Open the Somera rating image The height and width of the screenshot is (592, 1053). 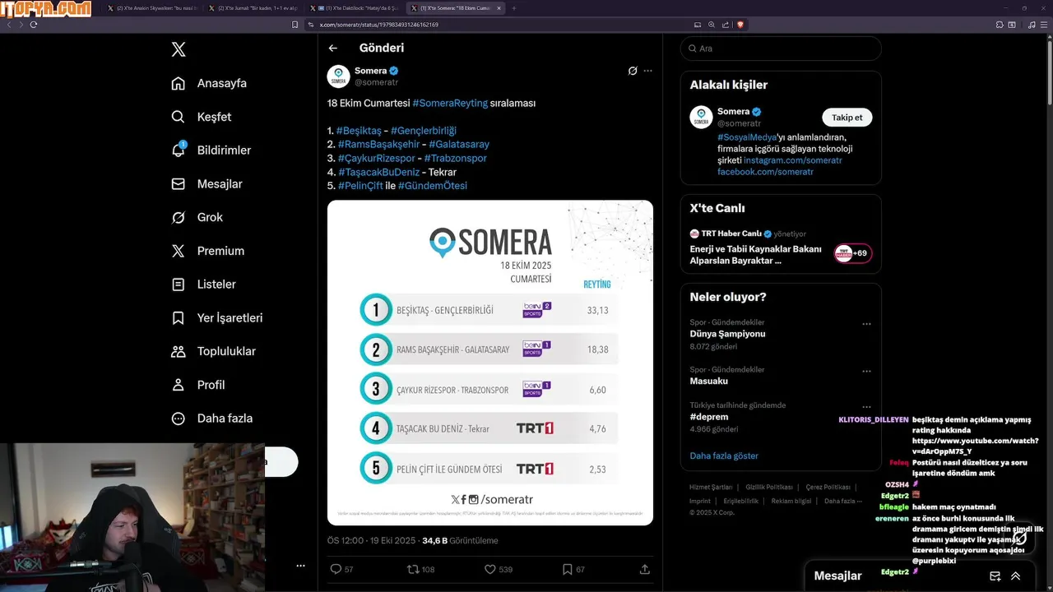tap(490, 363)
